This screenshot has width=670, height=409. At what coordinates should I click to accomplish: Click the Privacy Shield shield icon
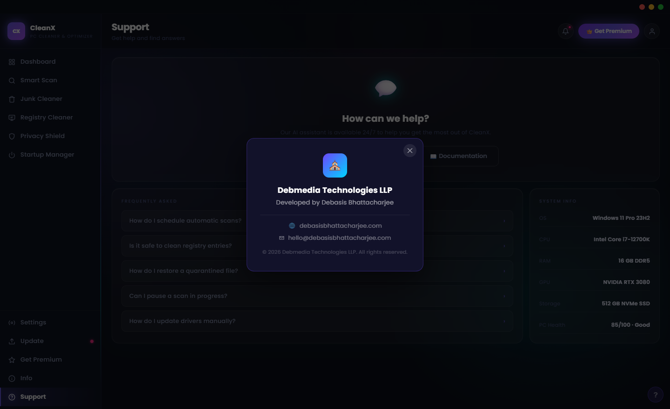click(12, 136)
